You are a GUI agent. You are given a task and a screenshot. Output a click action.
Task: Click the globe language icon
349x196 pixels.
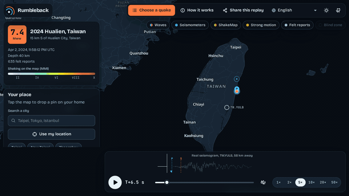coord(274,11)
